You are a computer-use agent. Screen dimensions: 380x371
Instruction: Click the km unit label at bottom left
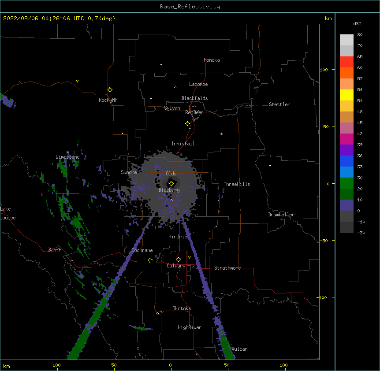pyautogui.click(x=7, y=366)
